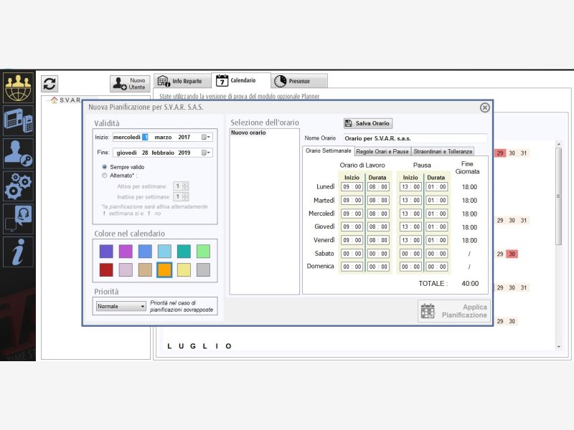Image resolution: width=574 pixels, height=430 pixels.
Task: Open the settings gears sidebar icon
Action: point(18,186)
